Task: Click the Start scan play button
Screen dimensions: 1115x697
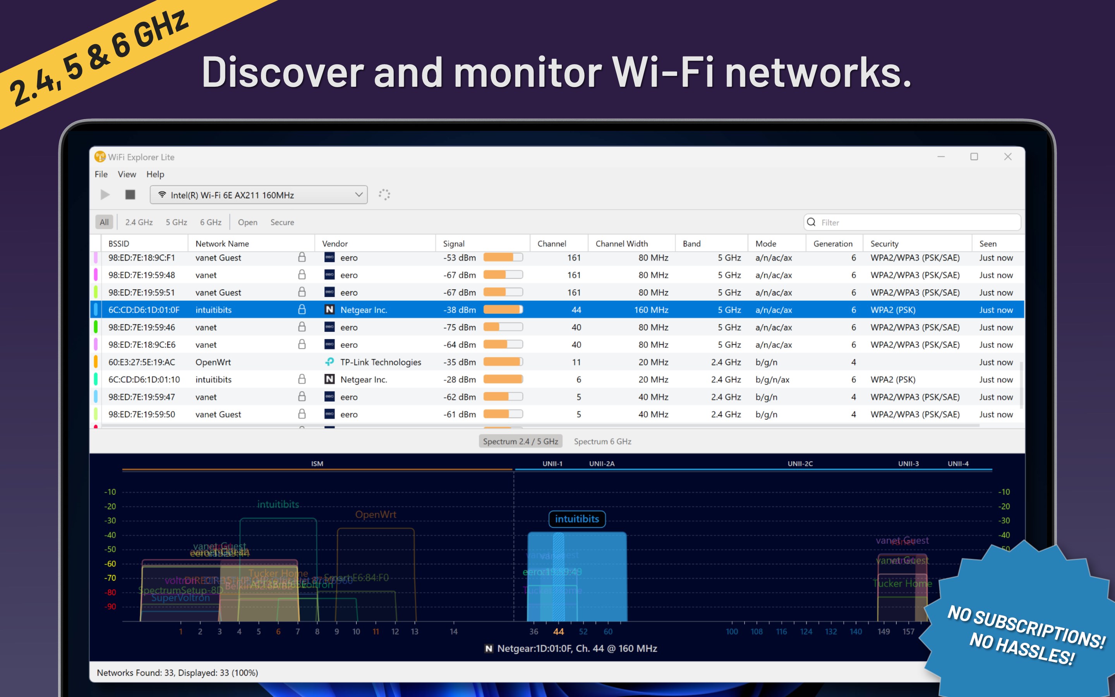Action: (x=105, y=194)
